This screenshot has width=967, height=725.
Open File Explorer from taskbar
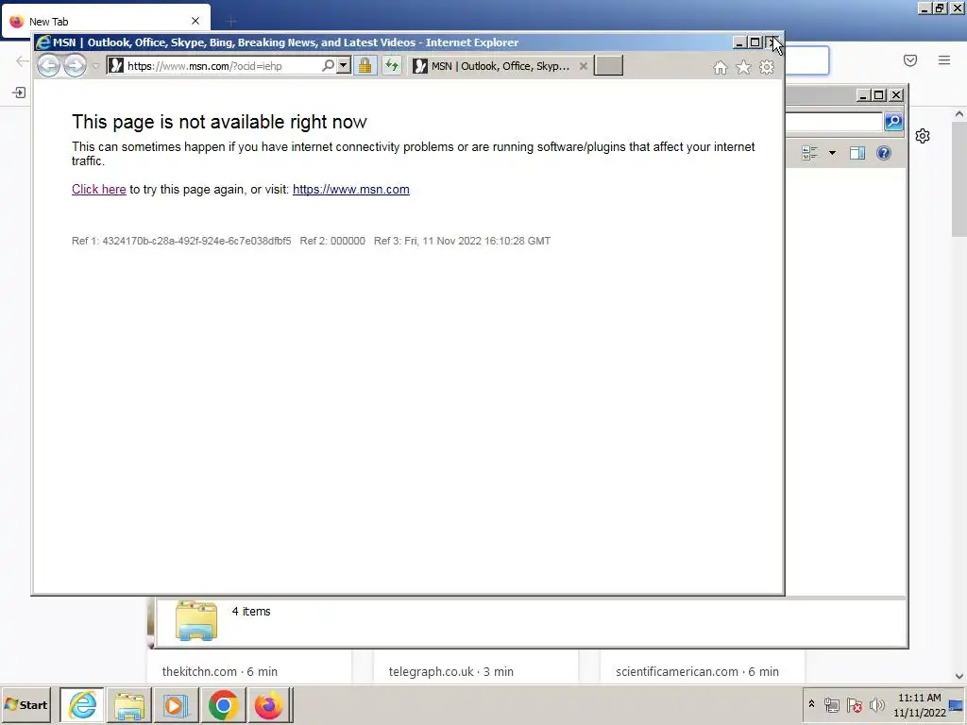(x=128, y=704)
